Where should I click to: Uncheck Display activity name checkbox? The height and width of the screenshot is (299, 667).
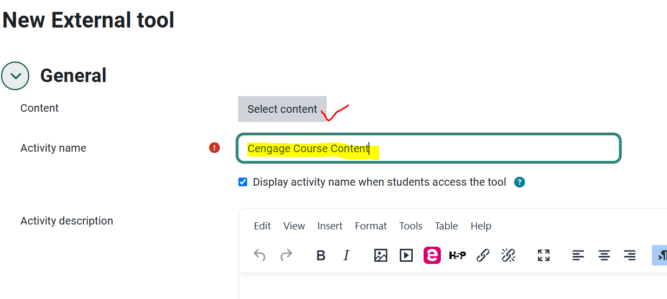[x=243, y=182]
